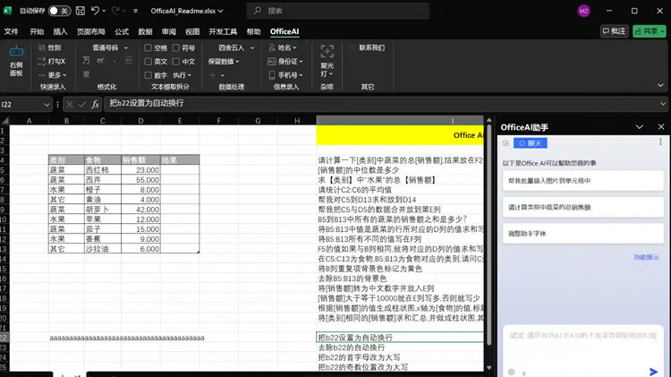Switch to the 数据 tab
This screenshot has height=377, width=671.
(x=145, y=31)
